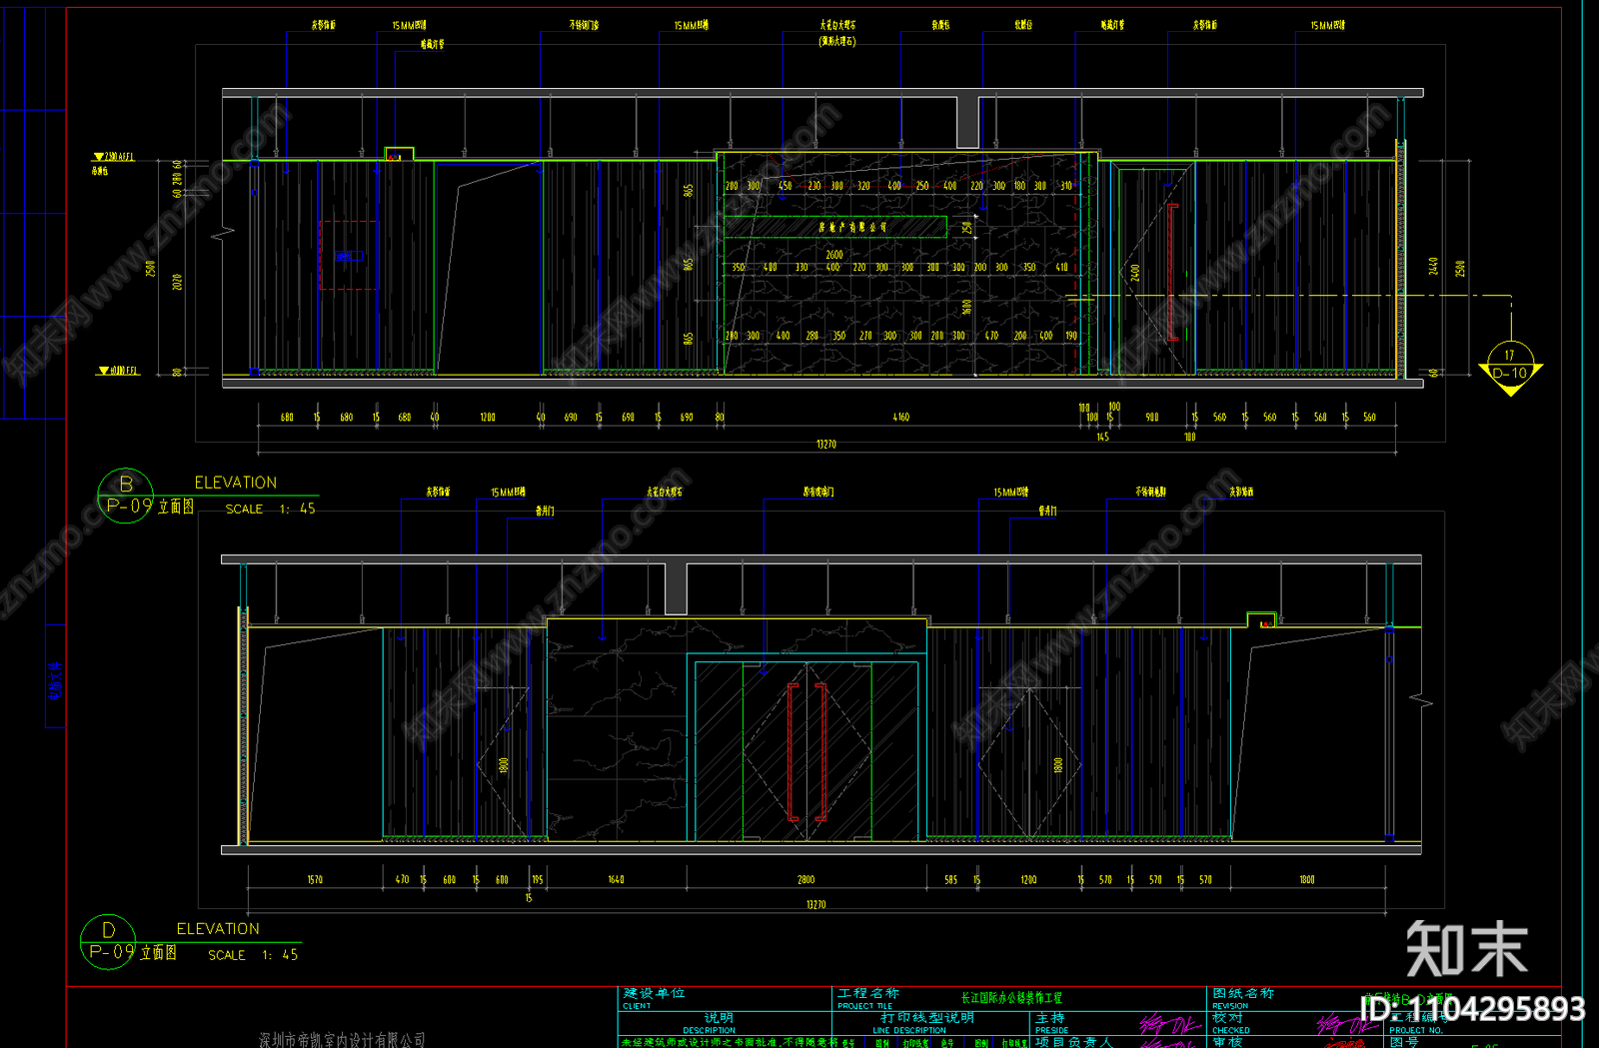Click the ELEVATION title above SCALE for B
This screenshot has height=1048, width=1599.
tap(236, 483)
